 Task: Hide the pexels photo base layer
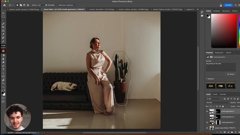[207, 128]
